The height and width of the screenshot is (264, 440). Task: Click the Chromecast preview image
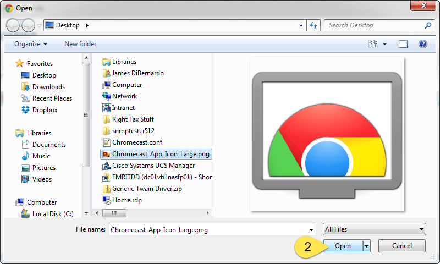pyautogui.click(x=327, y=134)
